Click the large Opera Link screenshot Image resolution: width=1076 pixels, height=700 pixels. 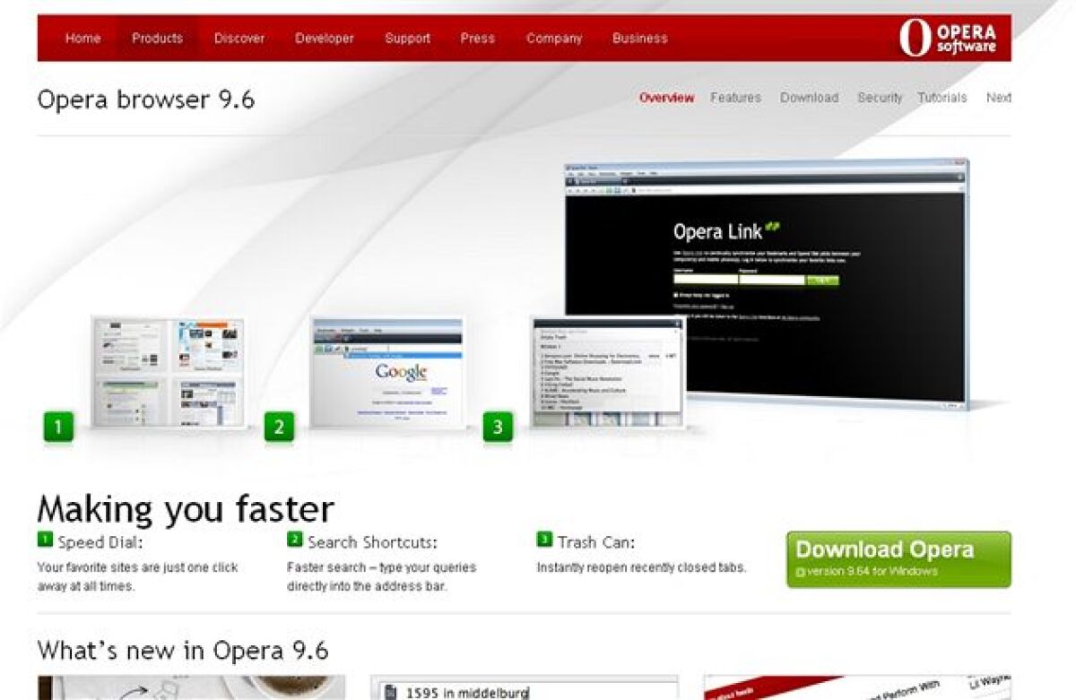[767, 285]
